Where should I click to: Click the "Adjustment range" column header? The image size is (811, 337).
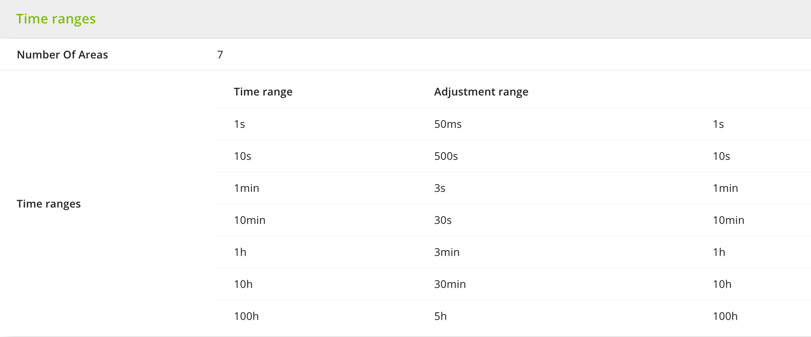481,92
